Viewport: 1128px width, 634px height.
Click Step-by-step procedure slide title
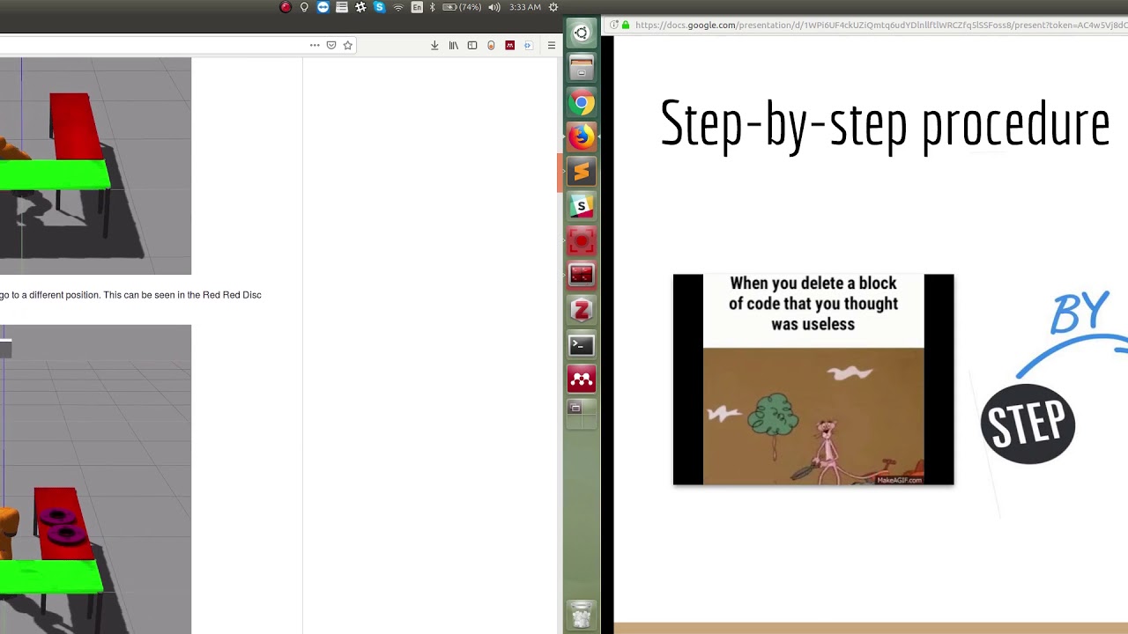click(885, 123)
